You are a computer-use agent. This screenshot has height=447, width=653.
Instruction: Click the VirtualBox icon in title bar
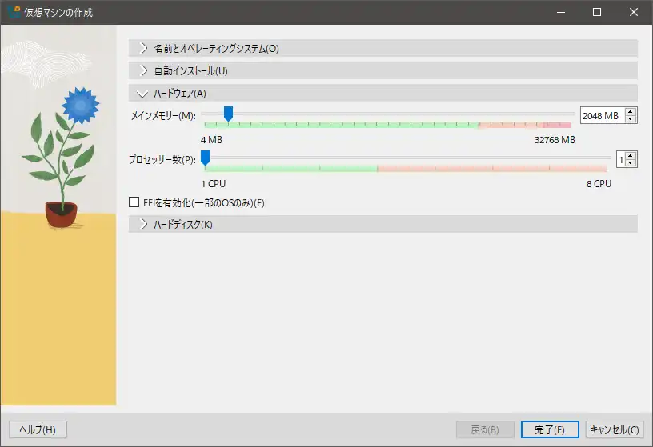tap(14, 12)
